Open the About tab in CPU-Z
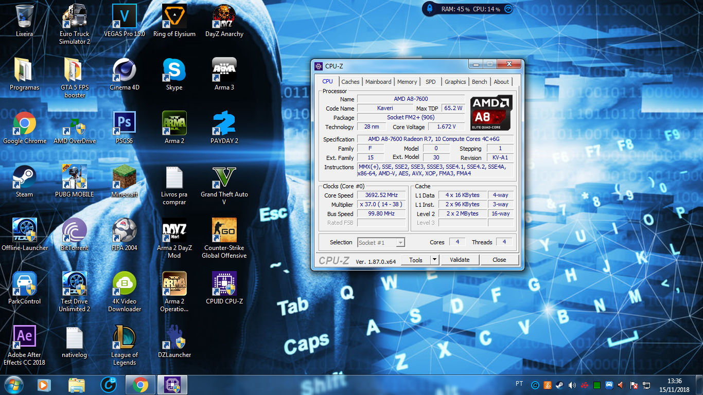The width and height of the screenshot is (703, 395). 501,82
